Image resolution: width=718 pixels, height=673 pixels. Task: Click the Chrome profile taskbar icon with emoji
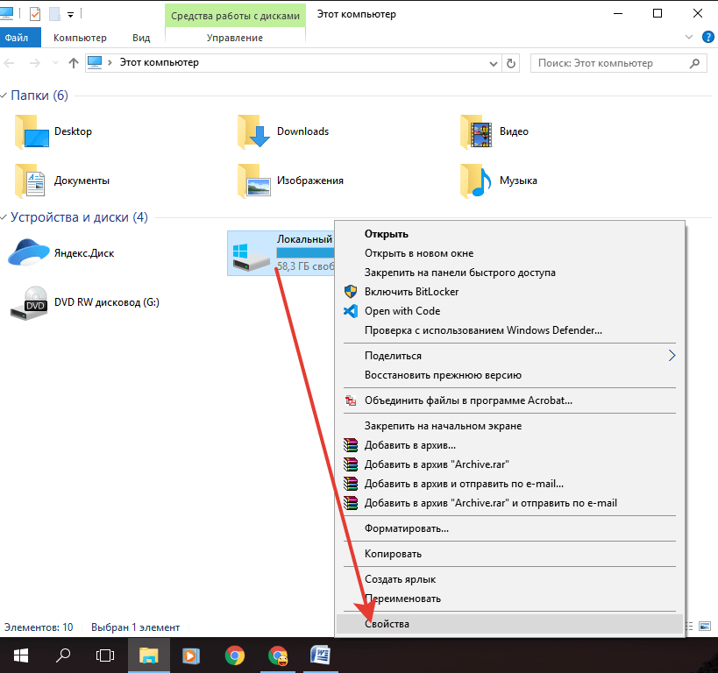pos(278,655)
